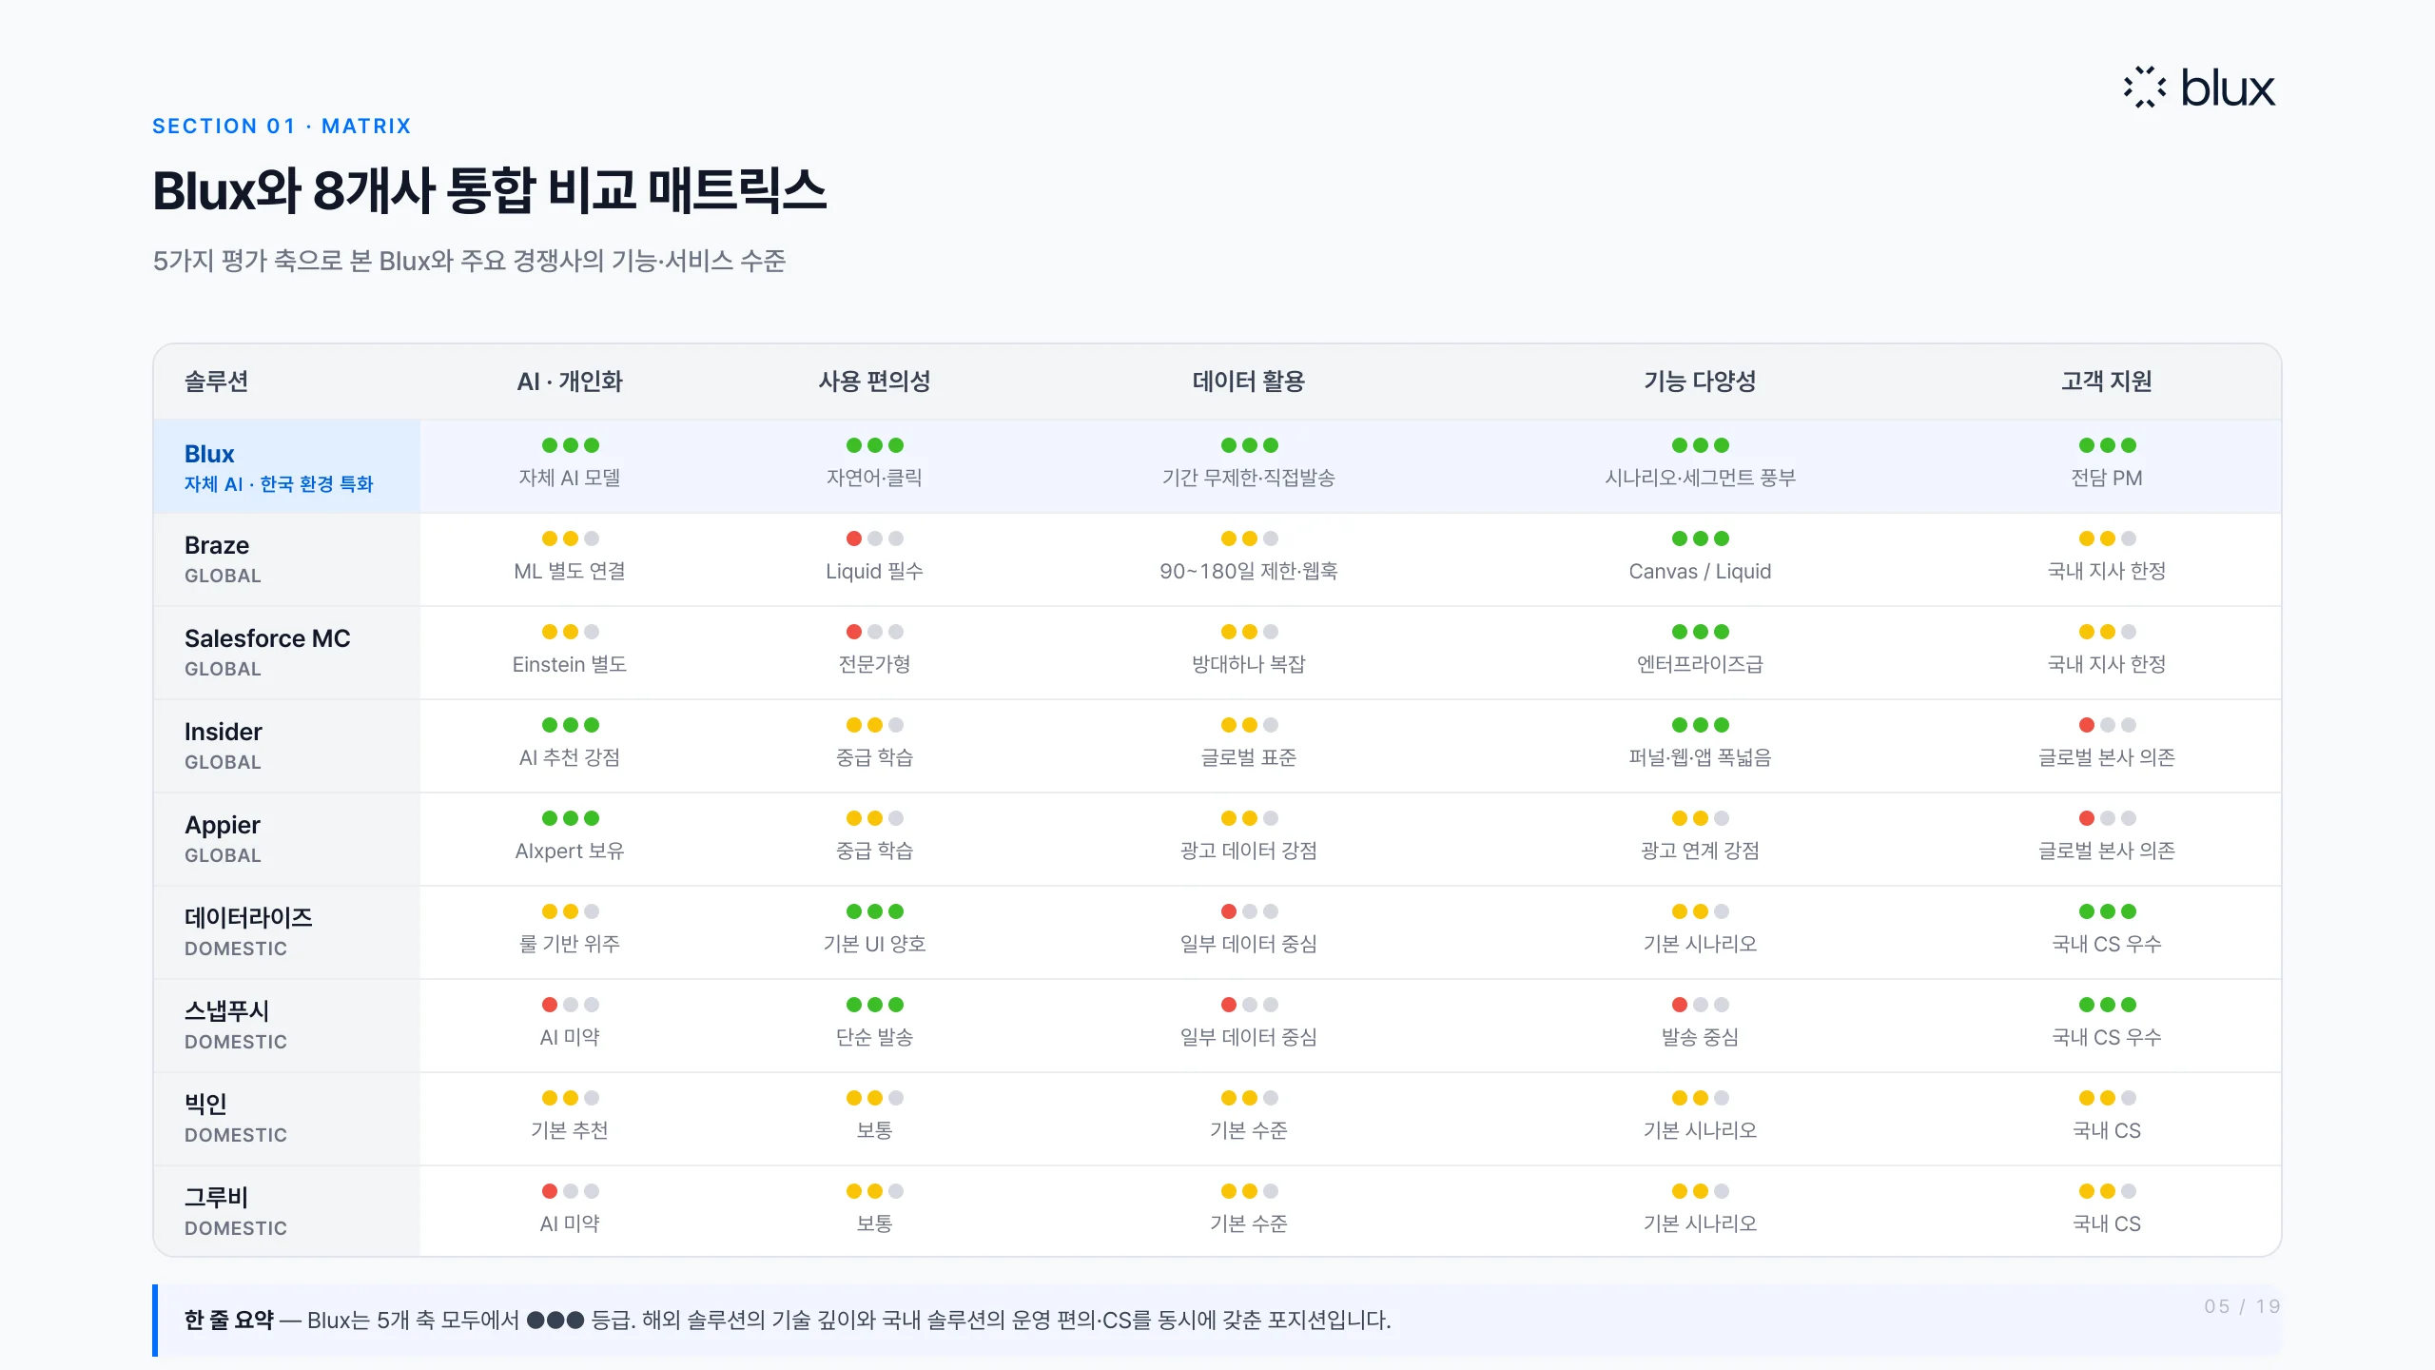Click the '광고 데이터 강점' cell text

pyautogui.click(x=1248, y=851)
